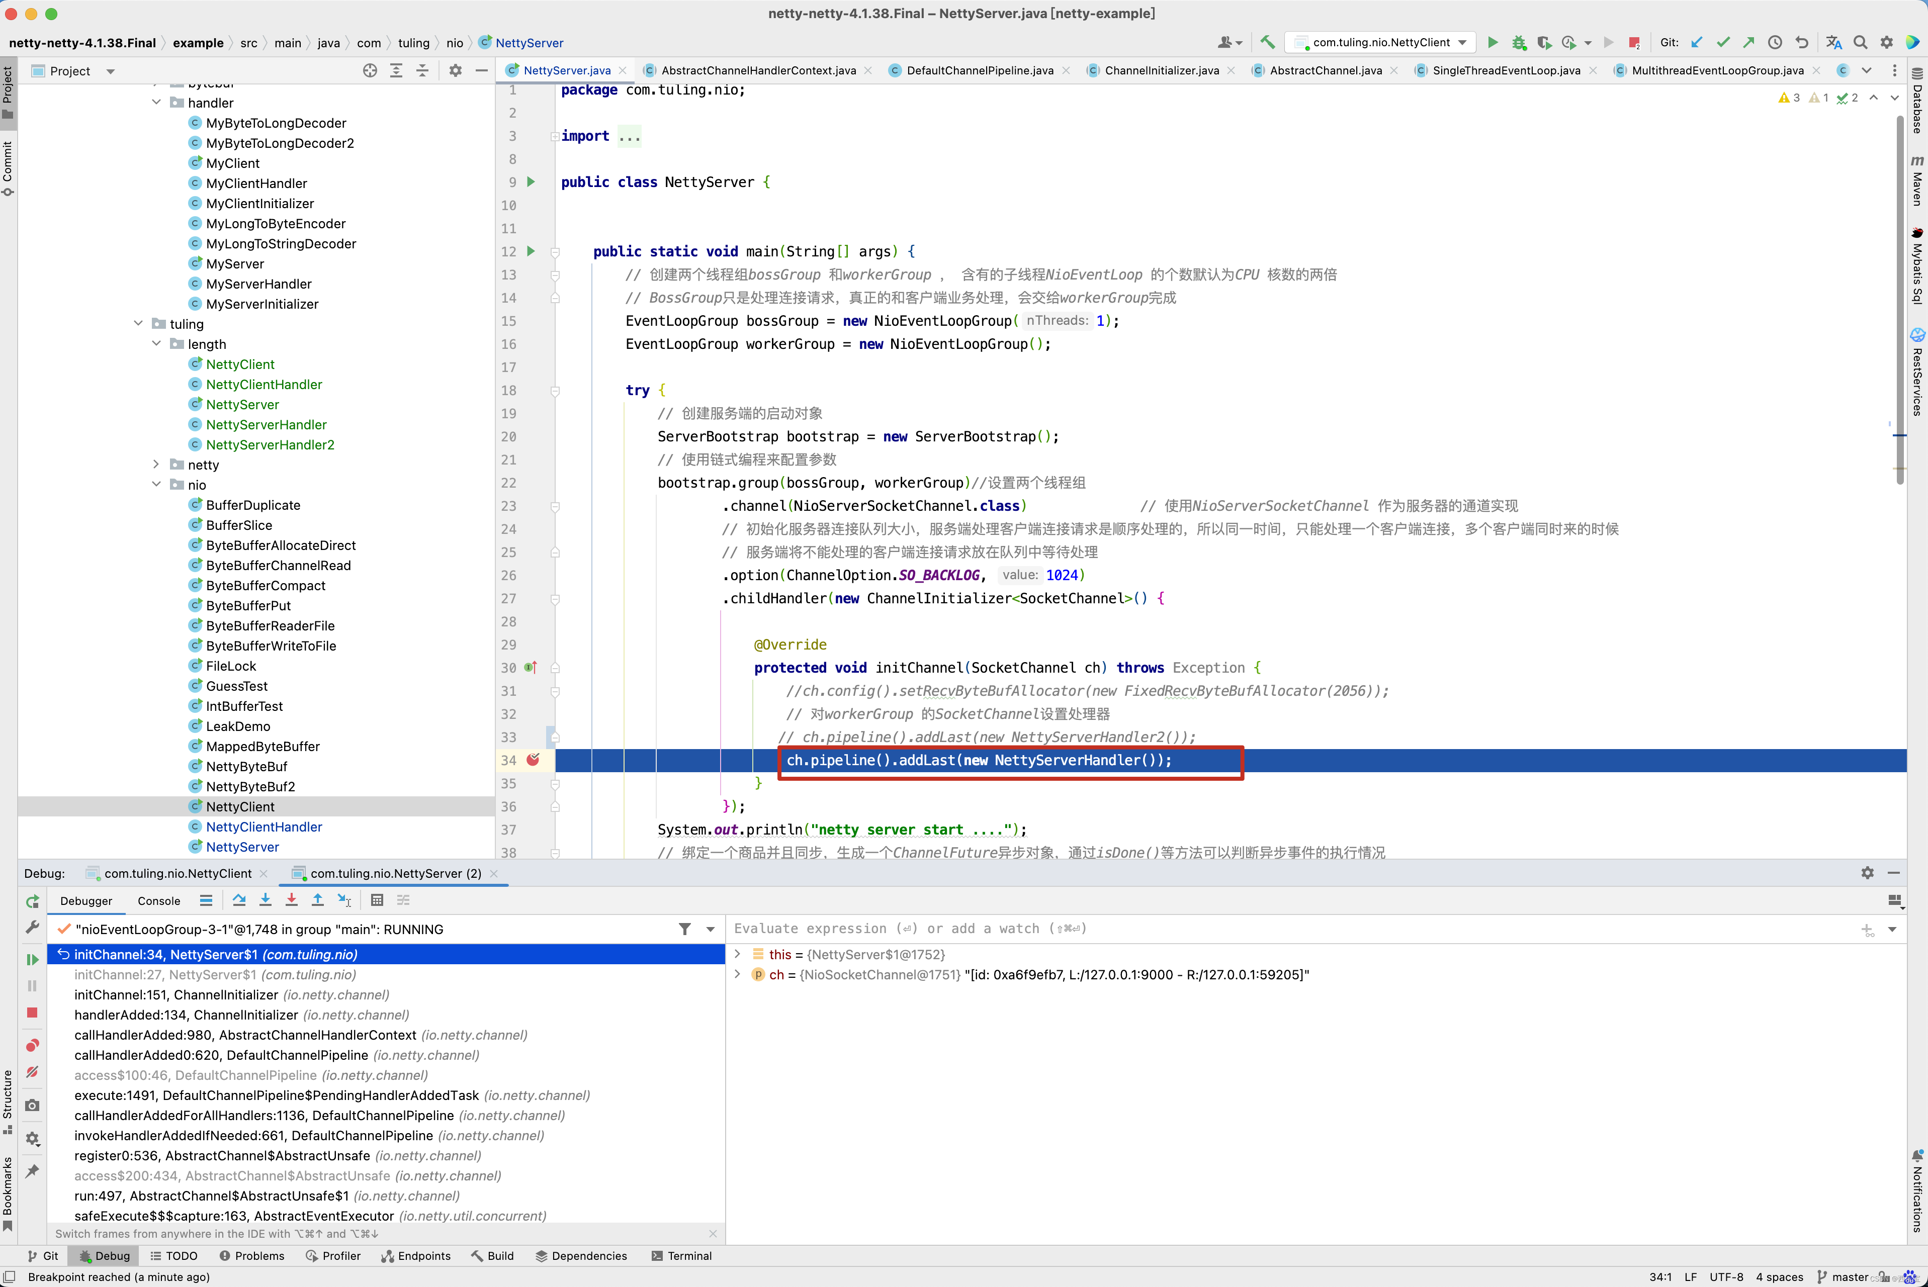Expand the netty folder in the Project tree
This screenshot has width=1928, height=1287.
157,465
